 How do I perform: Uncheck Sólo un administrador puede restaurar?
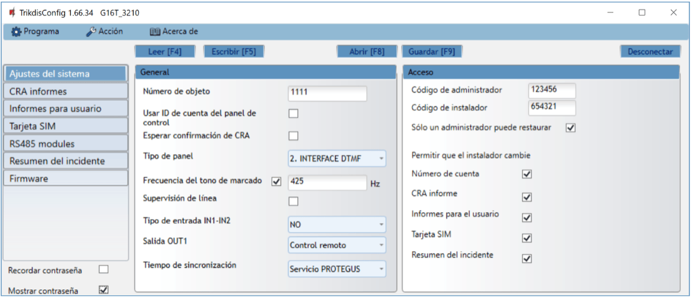point(571,128)
